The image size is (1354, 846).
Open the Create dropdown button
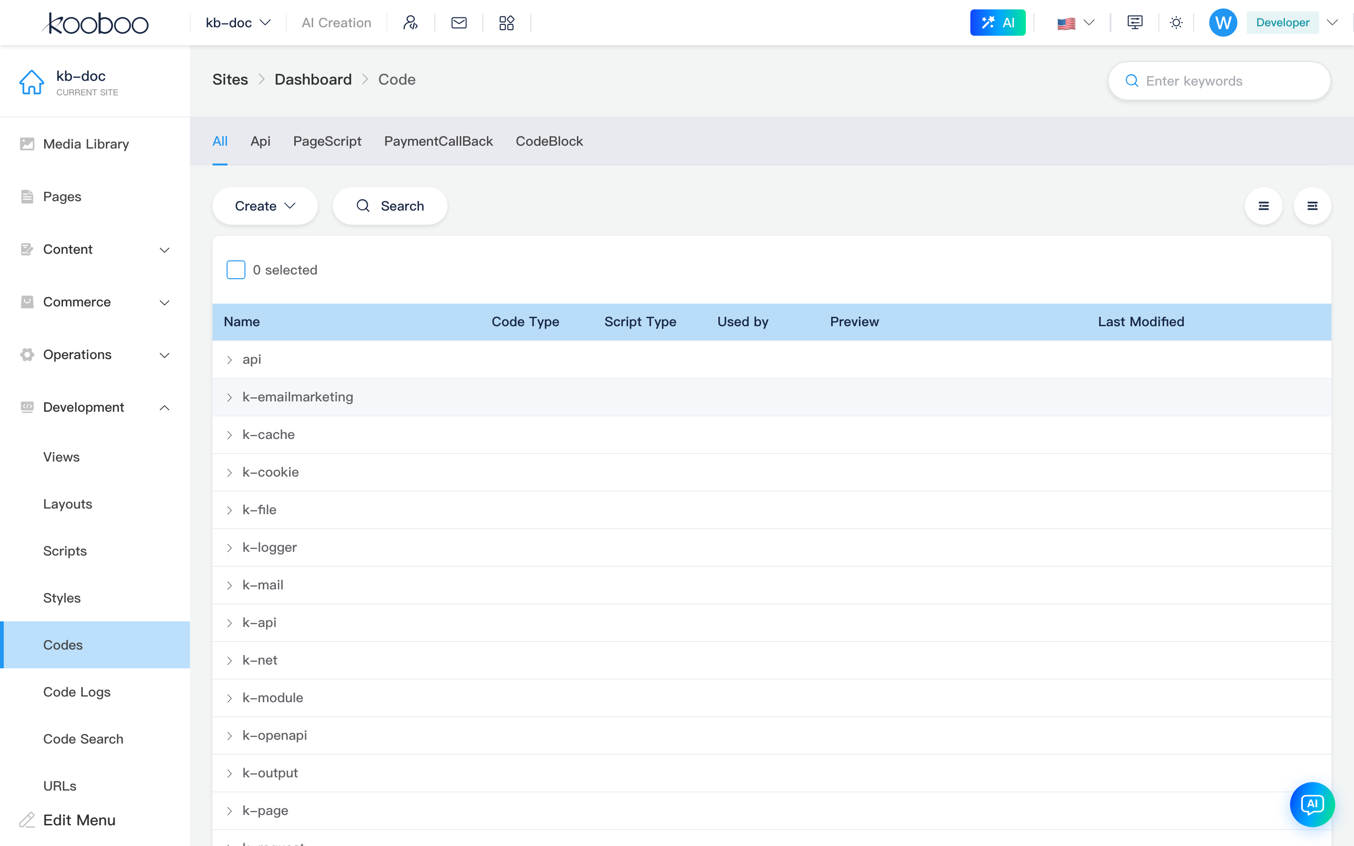[265, 206]
